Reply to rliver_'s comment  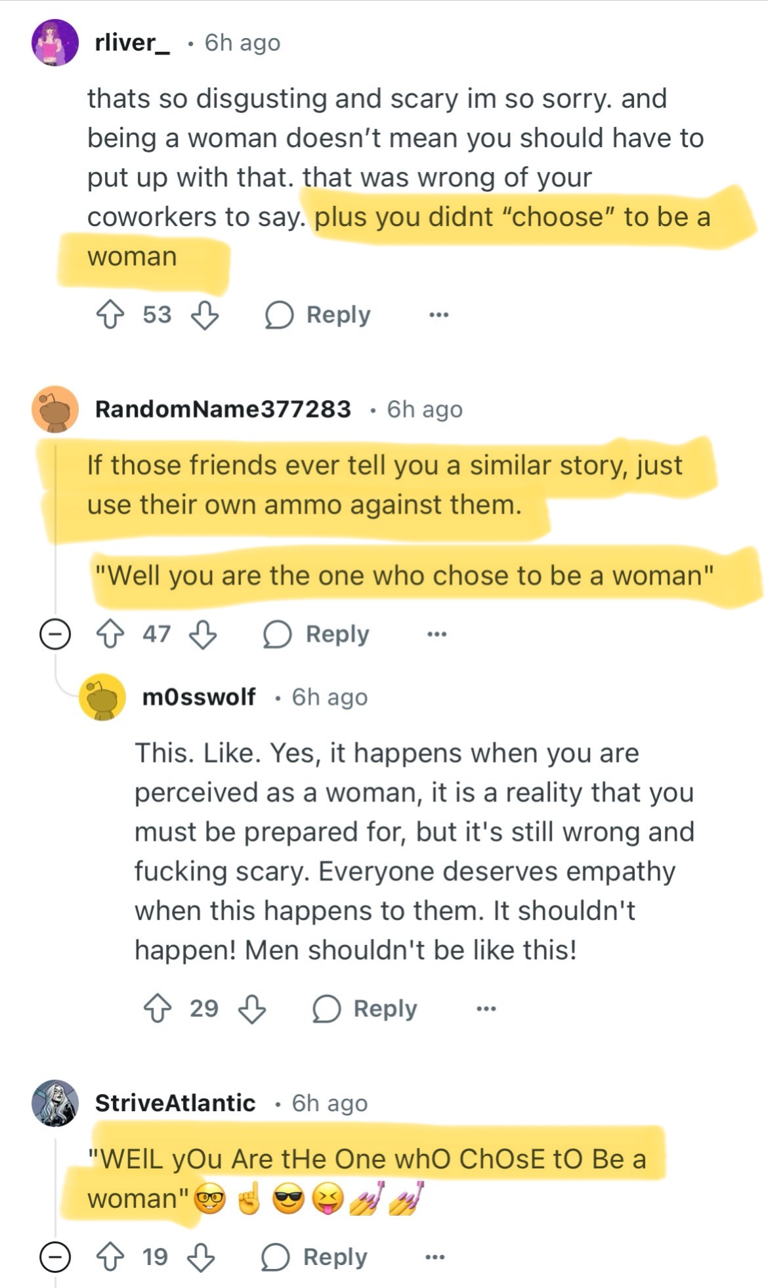click(318, 315)
